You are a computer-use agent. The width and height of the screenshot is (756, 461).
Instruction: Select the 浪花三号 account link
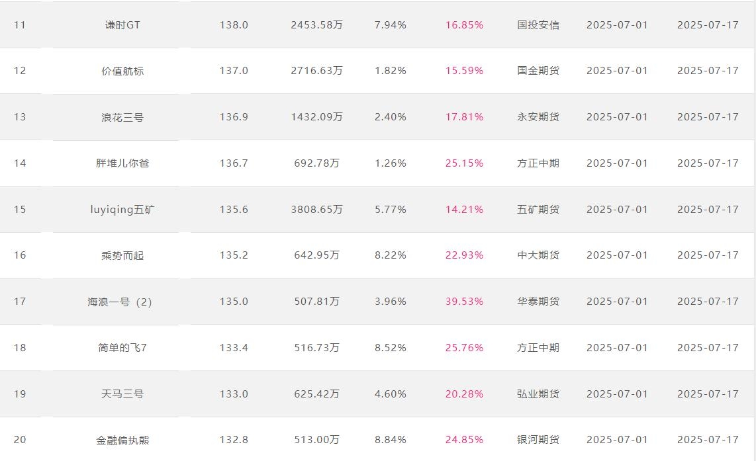pyautogui.click(x=122, y=117)
